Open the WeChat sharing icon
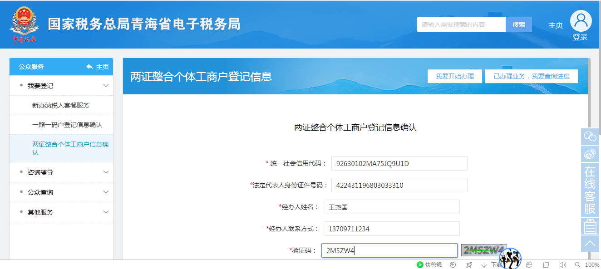601x269 pixels. pos(590,136)
